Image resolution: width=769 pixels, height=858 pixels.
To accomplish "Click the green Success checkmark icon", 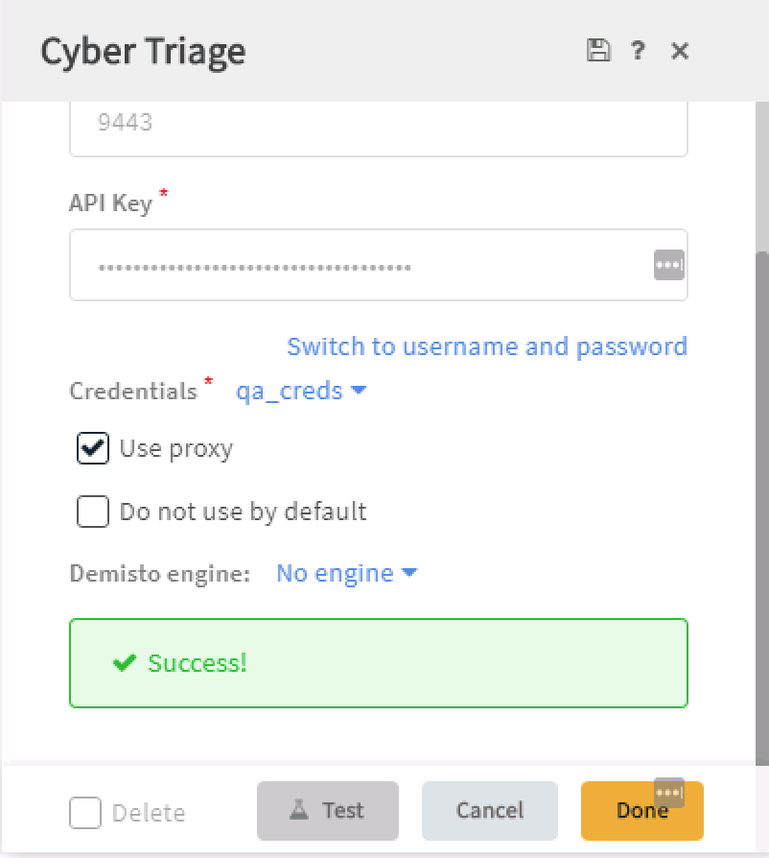I will pyautogui.click(x=124, y=662).
